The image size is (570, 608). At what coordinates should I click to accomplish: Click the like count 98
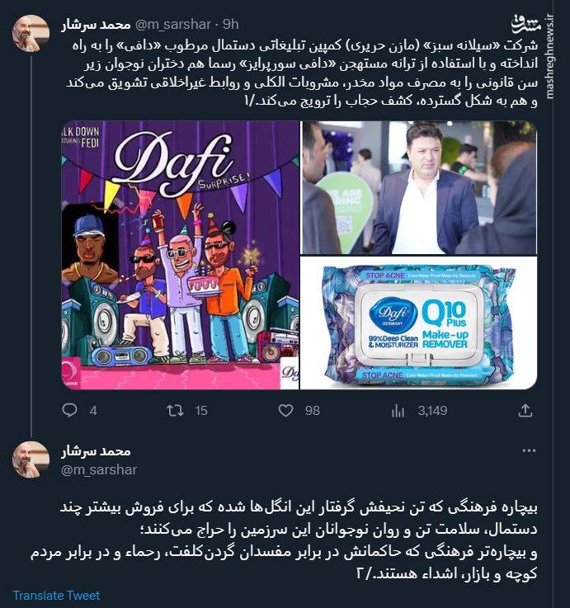(x=313, y=411)
